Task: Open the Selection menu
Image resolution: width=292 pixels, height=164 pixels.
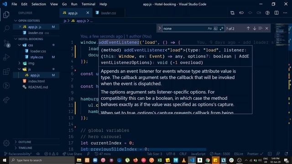Action: pos(38,4)
